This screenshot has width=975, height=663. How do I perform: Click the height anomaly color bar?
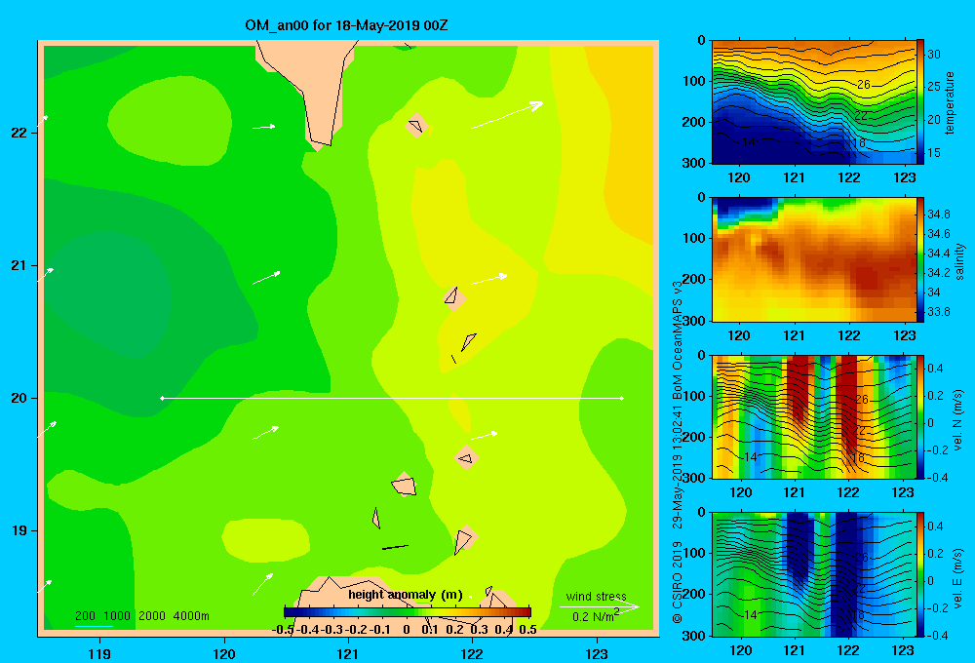coord(408,612)
